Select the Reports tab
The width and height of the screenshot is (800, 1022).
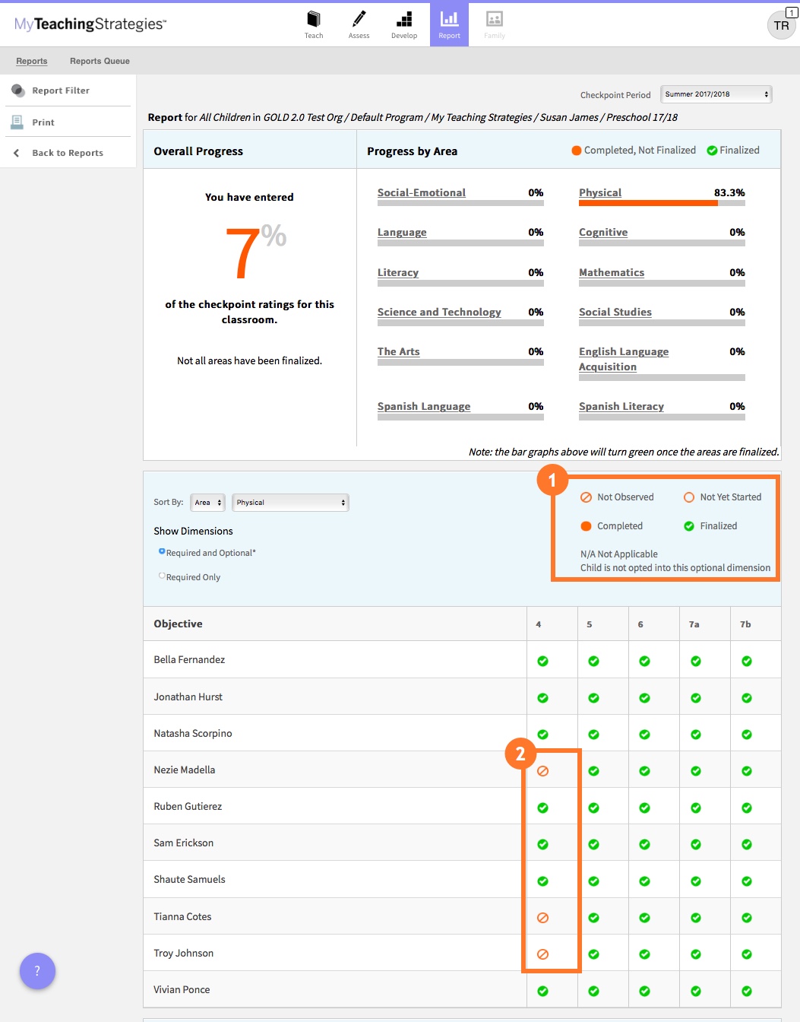32,61
